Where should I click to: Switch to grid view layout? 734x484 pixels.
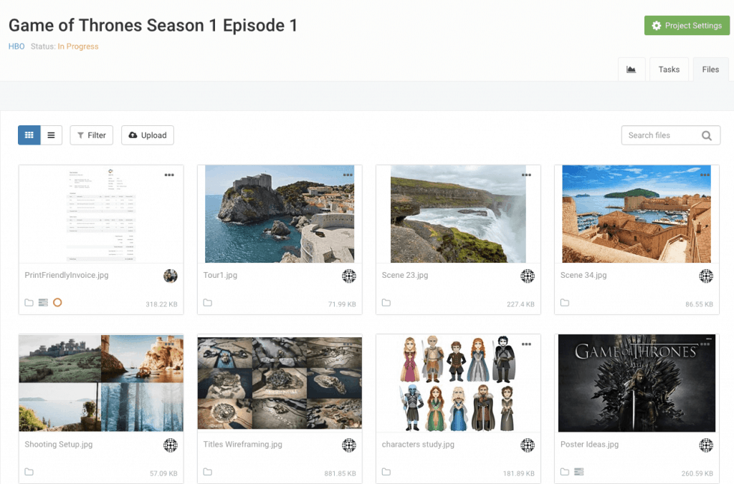click(29, 135)
